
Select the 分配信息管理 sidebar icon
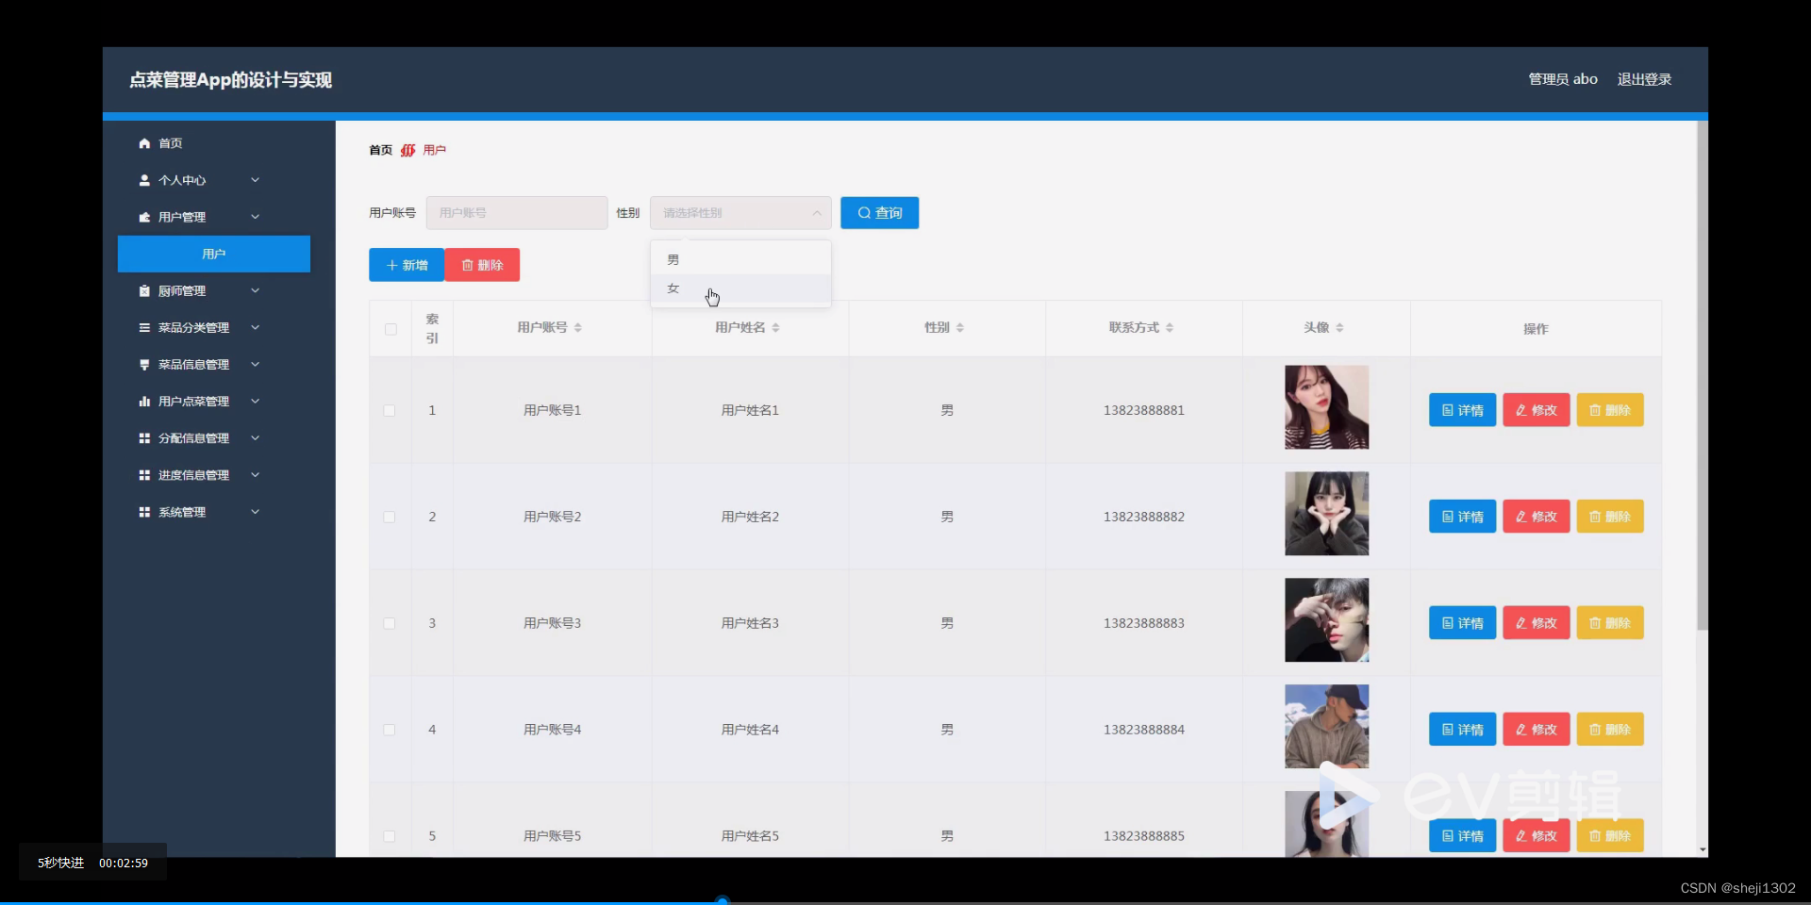[144, 437]
